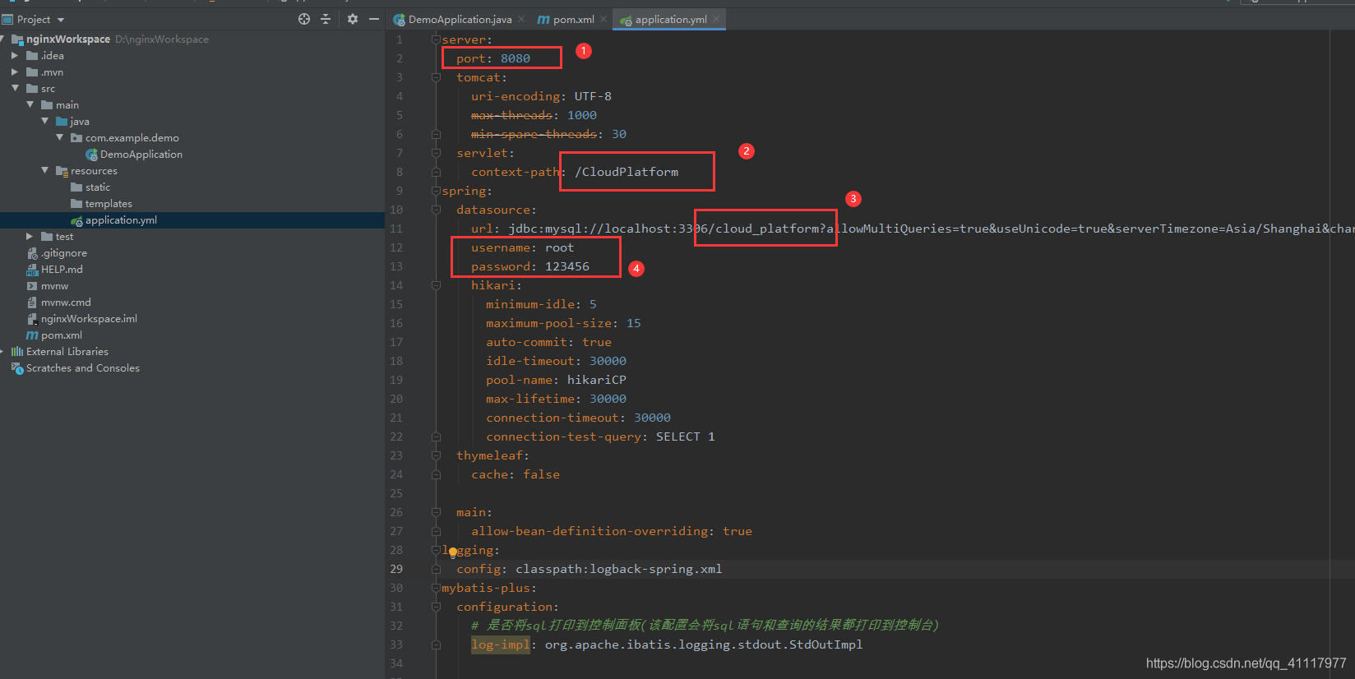Click username value root
The image size is (1355, 679).
559,247
